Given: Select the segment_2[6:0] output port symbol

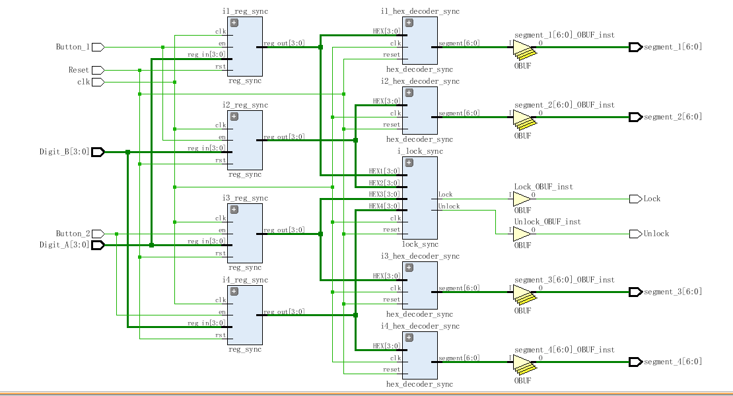Looking at the screenshot, I should click(x=636, y=117).
